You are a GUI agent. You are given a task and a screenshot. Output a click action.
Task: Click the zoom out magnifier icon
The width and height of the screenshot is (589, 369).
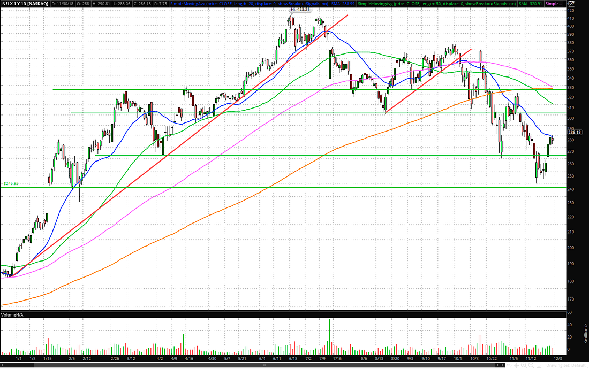(x=531, y=365)
